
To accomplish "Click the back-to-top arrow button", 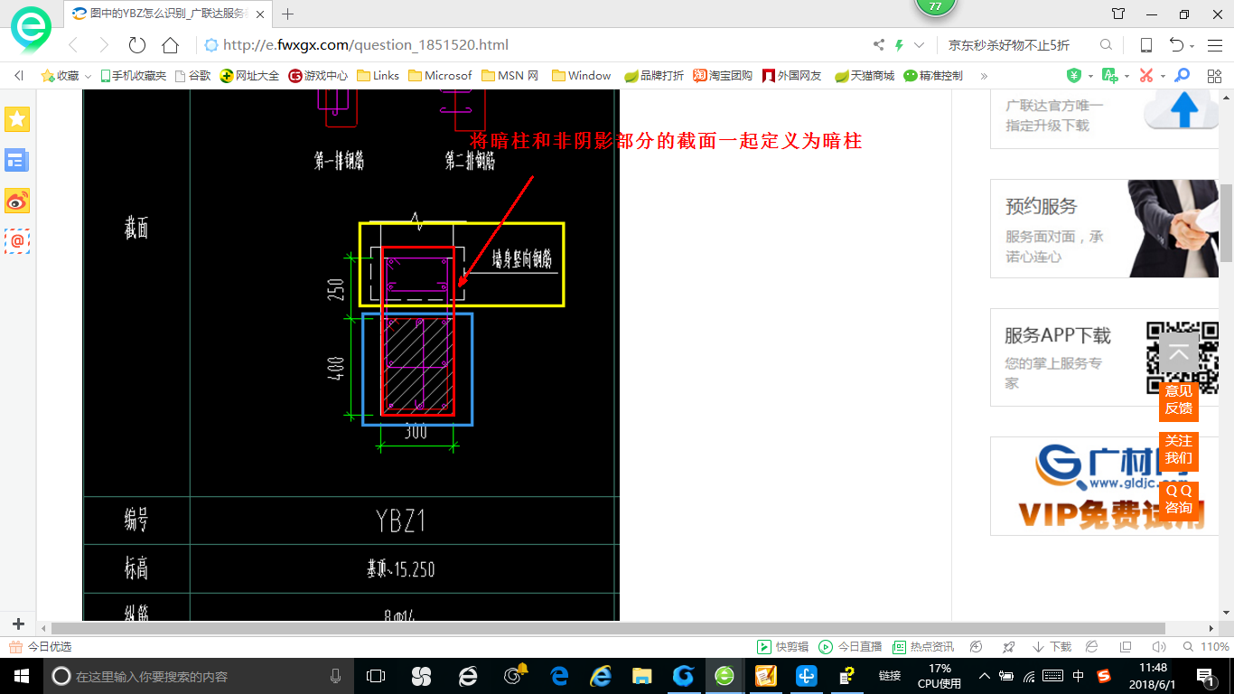I will (1179, 354).
